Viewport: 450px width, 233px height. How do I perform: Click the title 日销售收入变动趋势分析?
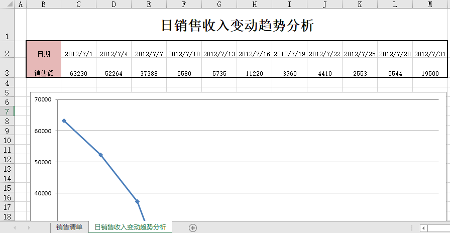[x=237, y=26]
